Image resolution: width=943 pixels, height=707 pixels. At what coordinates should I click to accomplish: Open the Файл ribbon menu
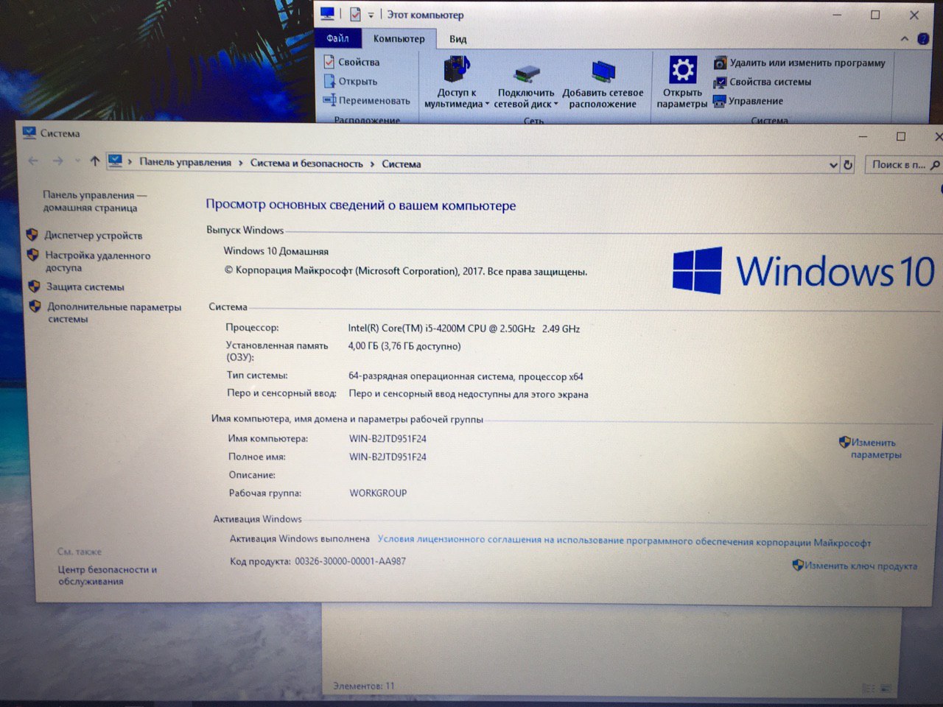(337, 38)
